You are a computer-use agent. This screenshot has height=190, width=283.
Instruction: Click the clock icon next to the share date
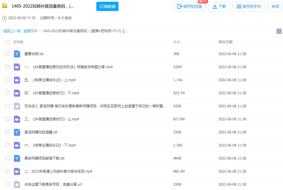point(4,18)
